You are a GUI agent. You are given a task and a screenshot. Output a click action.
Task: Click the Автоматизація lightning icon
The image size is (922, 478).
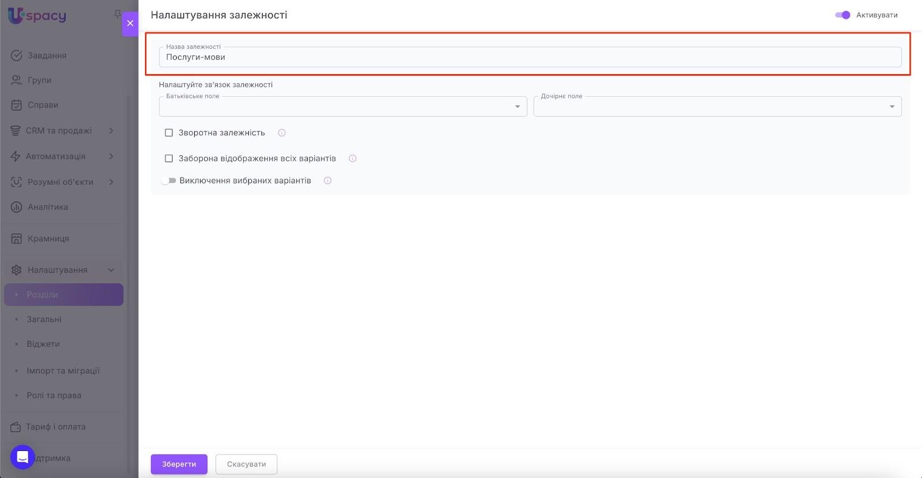tap(16, 156)
